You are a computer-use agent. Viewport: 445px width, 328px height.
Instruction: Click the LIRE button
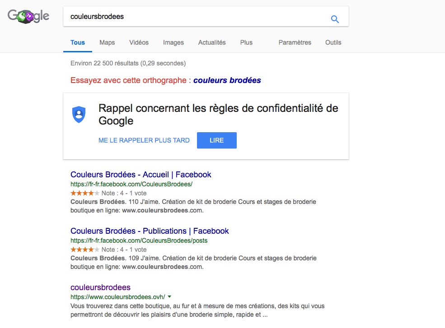click(217, 140)
